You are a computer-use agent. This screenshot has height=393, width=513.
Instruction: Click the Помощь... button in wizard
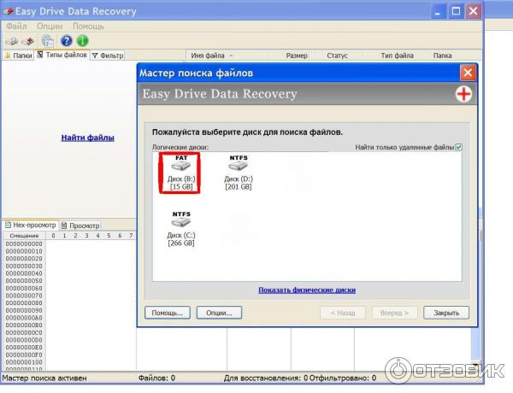tap(168, 313)
